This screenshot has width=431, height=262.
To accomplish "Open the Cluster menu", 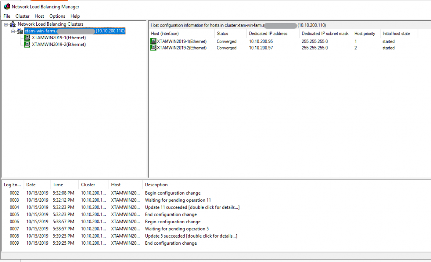I will 22,16.
